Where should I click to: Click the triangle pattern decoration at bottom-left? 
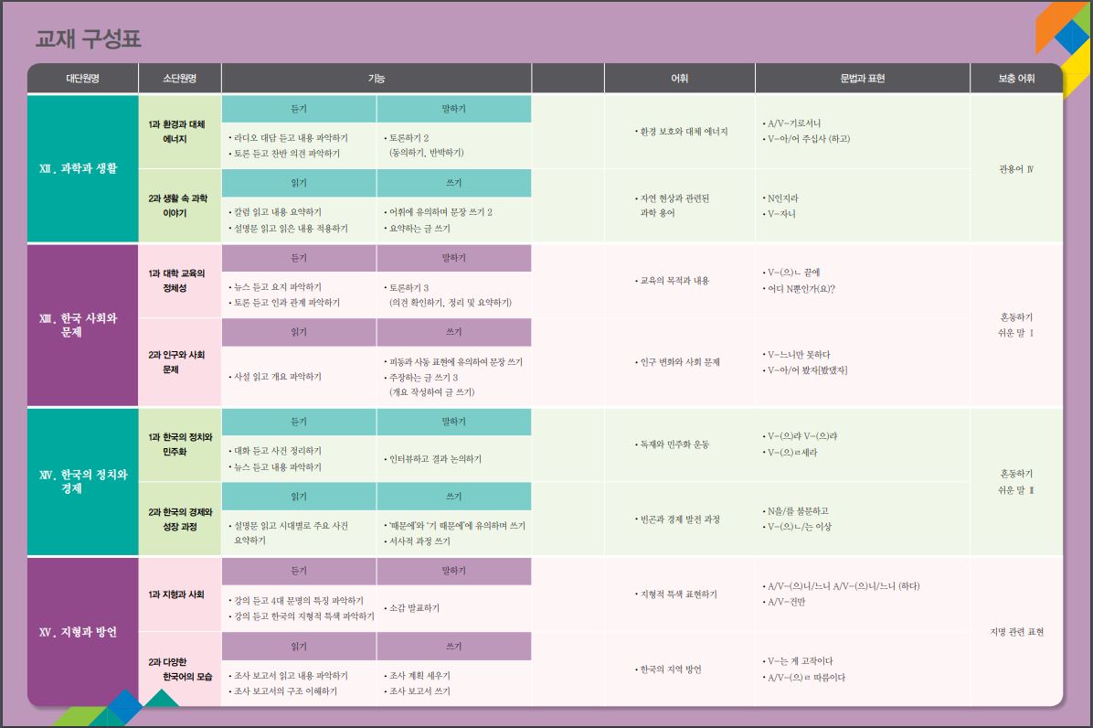coord(119,708)
